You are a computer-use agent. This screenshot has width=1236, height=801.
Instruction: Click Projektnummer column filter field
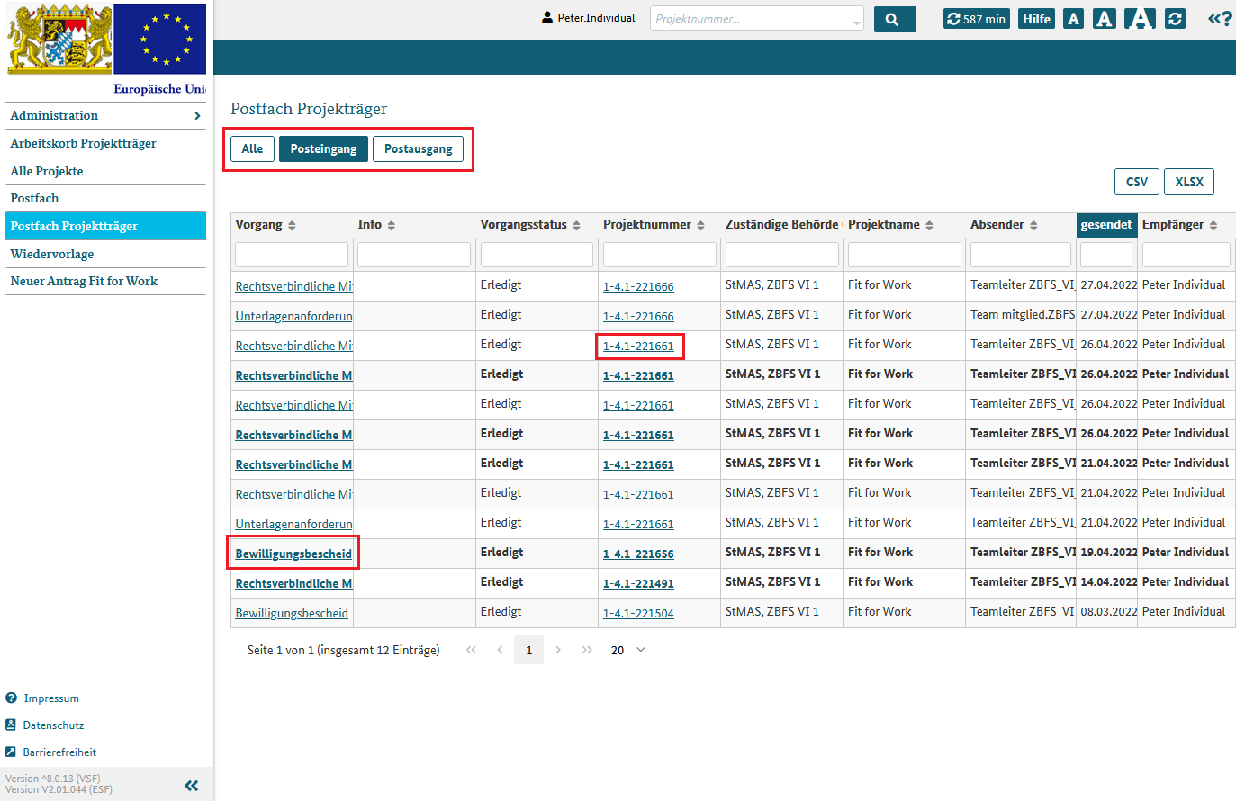(x=660, y=255)
